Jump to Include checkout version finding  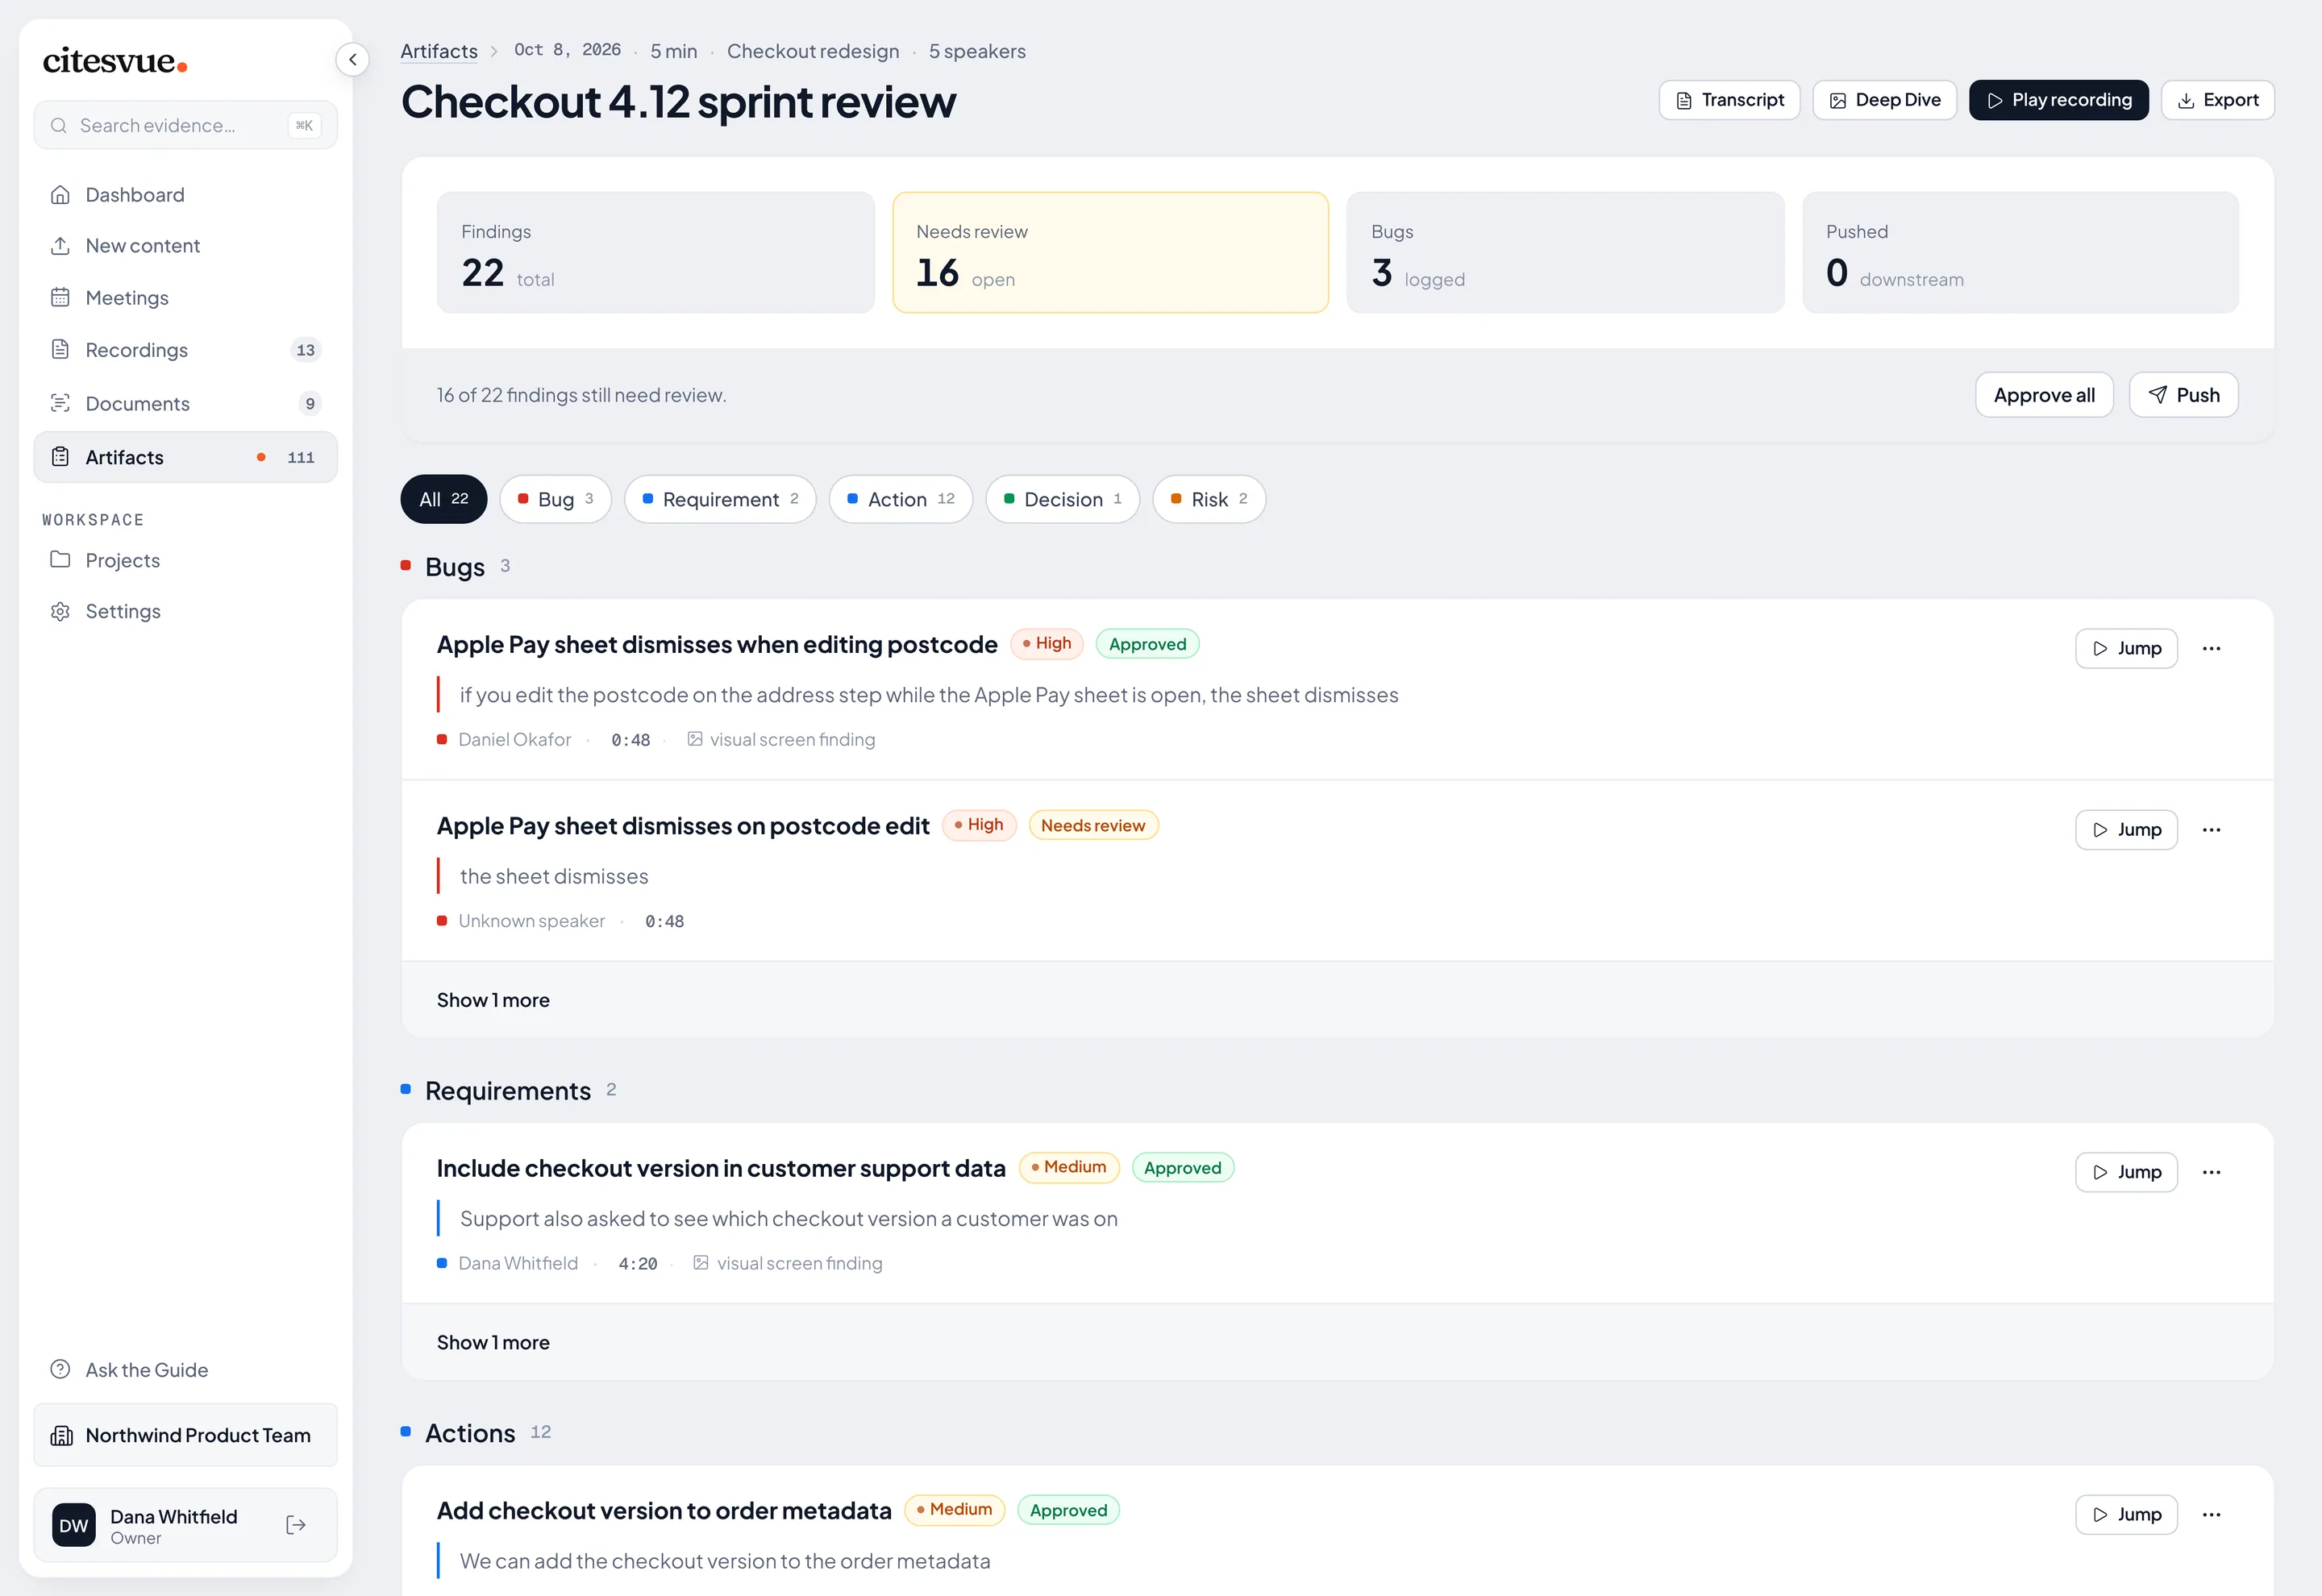2126,1172
